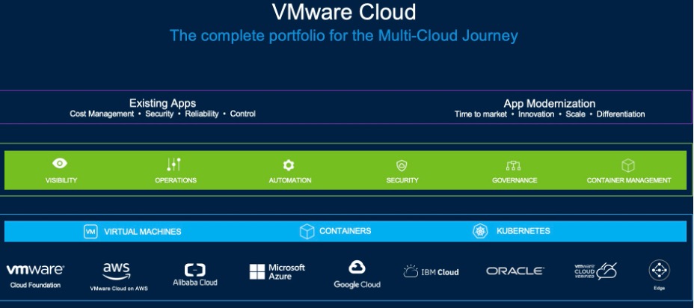The image size is (694, 308).
Task: Click the Time to market text
Action: [481, 114]
